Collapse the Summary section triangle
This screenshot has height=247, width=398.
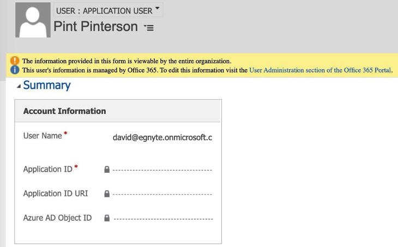pos(19,86)
